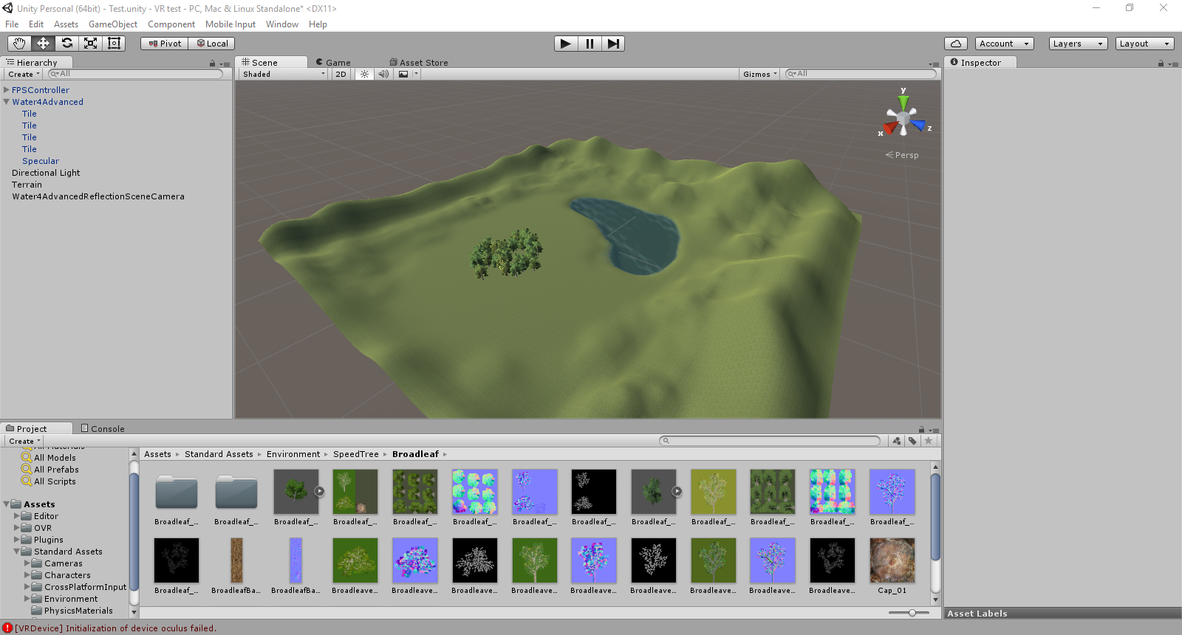Viewport: 1182px width, 635px height.
Task: Select Directional Light in Hierarchy
Action: point(46,173)
